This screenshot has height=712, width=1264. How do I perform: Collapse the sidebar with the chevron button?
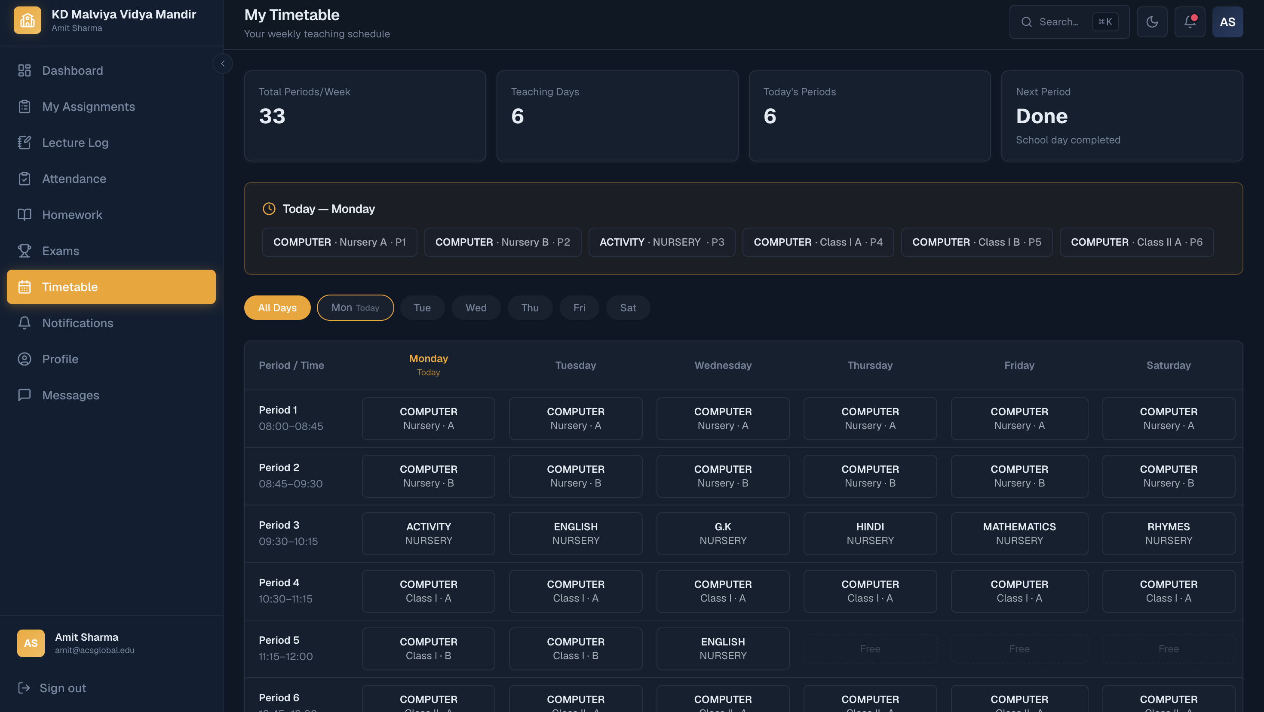223,64
